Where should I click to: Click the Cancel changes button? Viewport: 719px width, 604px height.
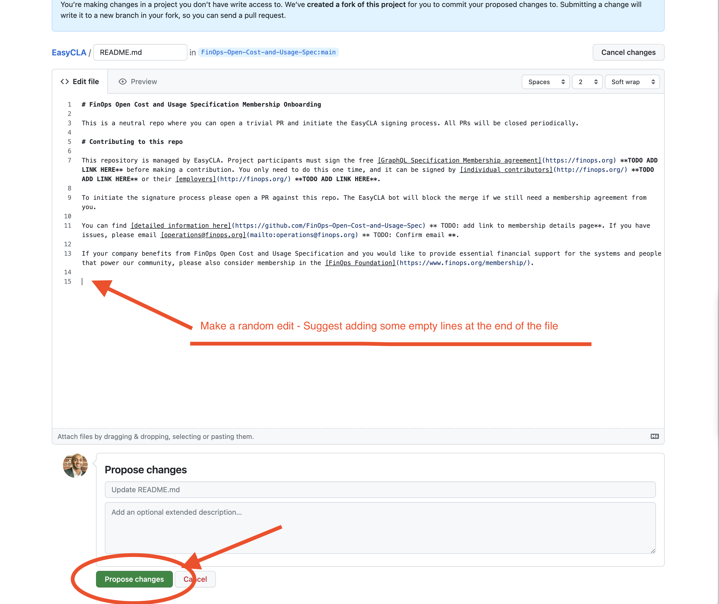pos(628,52)
